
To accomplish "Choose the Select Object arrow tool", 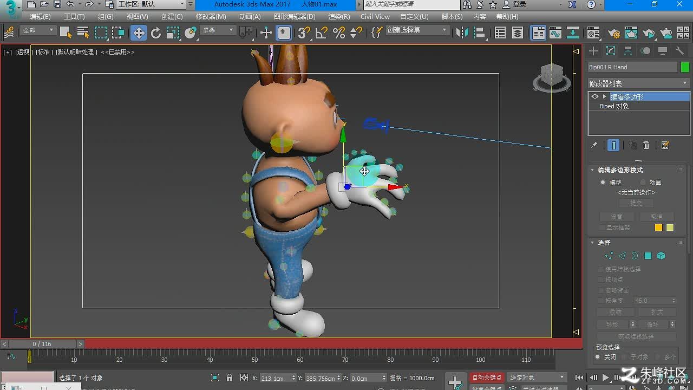I will tap(66, 33).
